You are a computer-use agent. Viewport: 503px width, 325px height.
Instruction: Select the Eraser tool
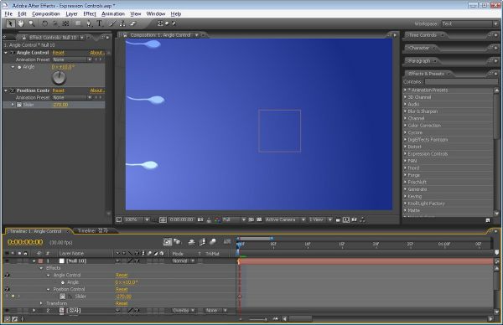click(132, 23)
